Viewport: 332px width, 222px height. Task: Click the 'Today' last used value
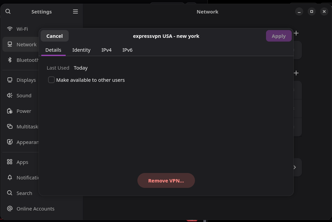tap(81, 68)
